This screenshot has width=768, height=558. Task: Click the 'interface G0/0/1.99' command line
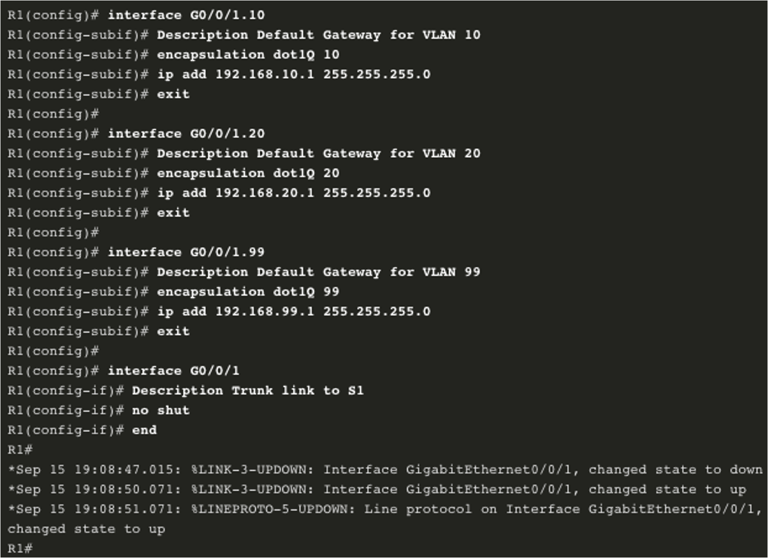point(186,252)
